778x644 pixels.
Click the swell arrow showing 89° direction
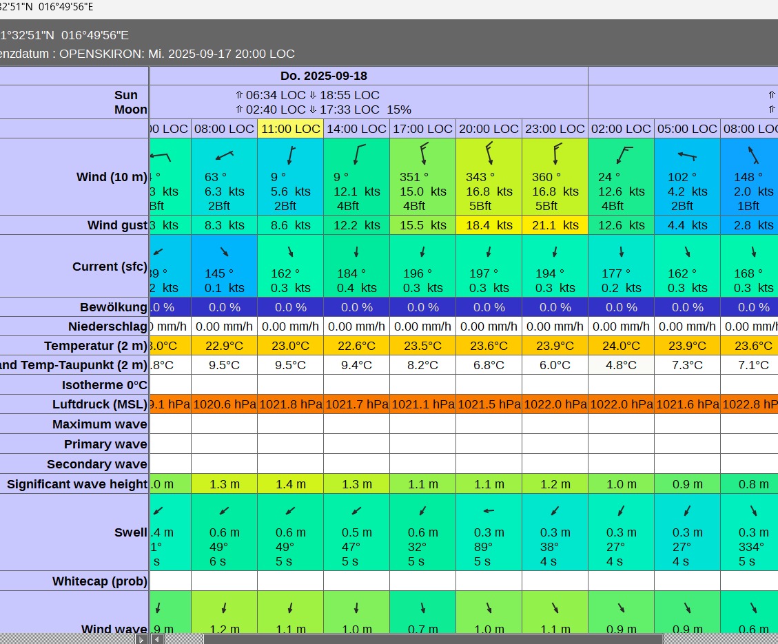coord(489,511)
